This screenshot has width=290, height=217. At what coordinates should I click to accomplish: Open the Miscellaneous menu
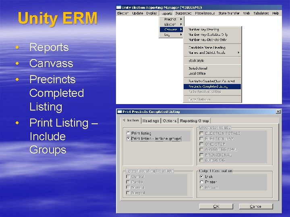205,13
